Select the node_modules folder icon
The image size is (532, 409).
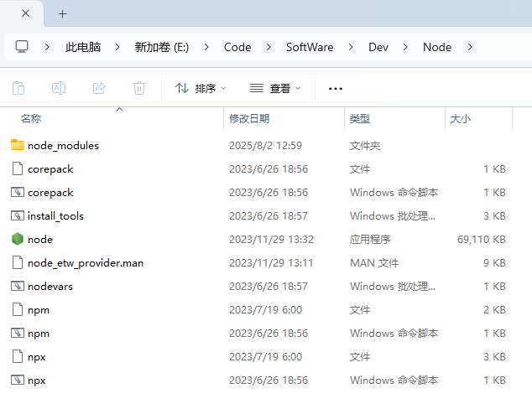[18, 145]
